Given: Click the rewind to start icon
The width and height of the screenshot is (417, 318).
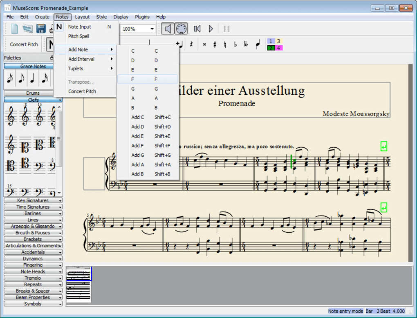Looking at the screenshot, I should click(x=197, y=29).
